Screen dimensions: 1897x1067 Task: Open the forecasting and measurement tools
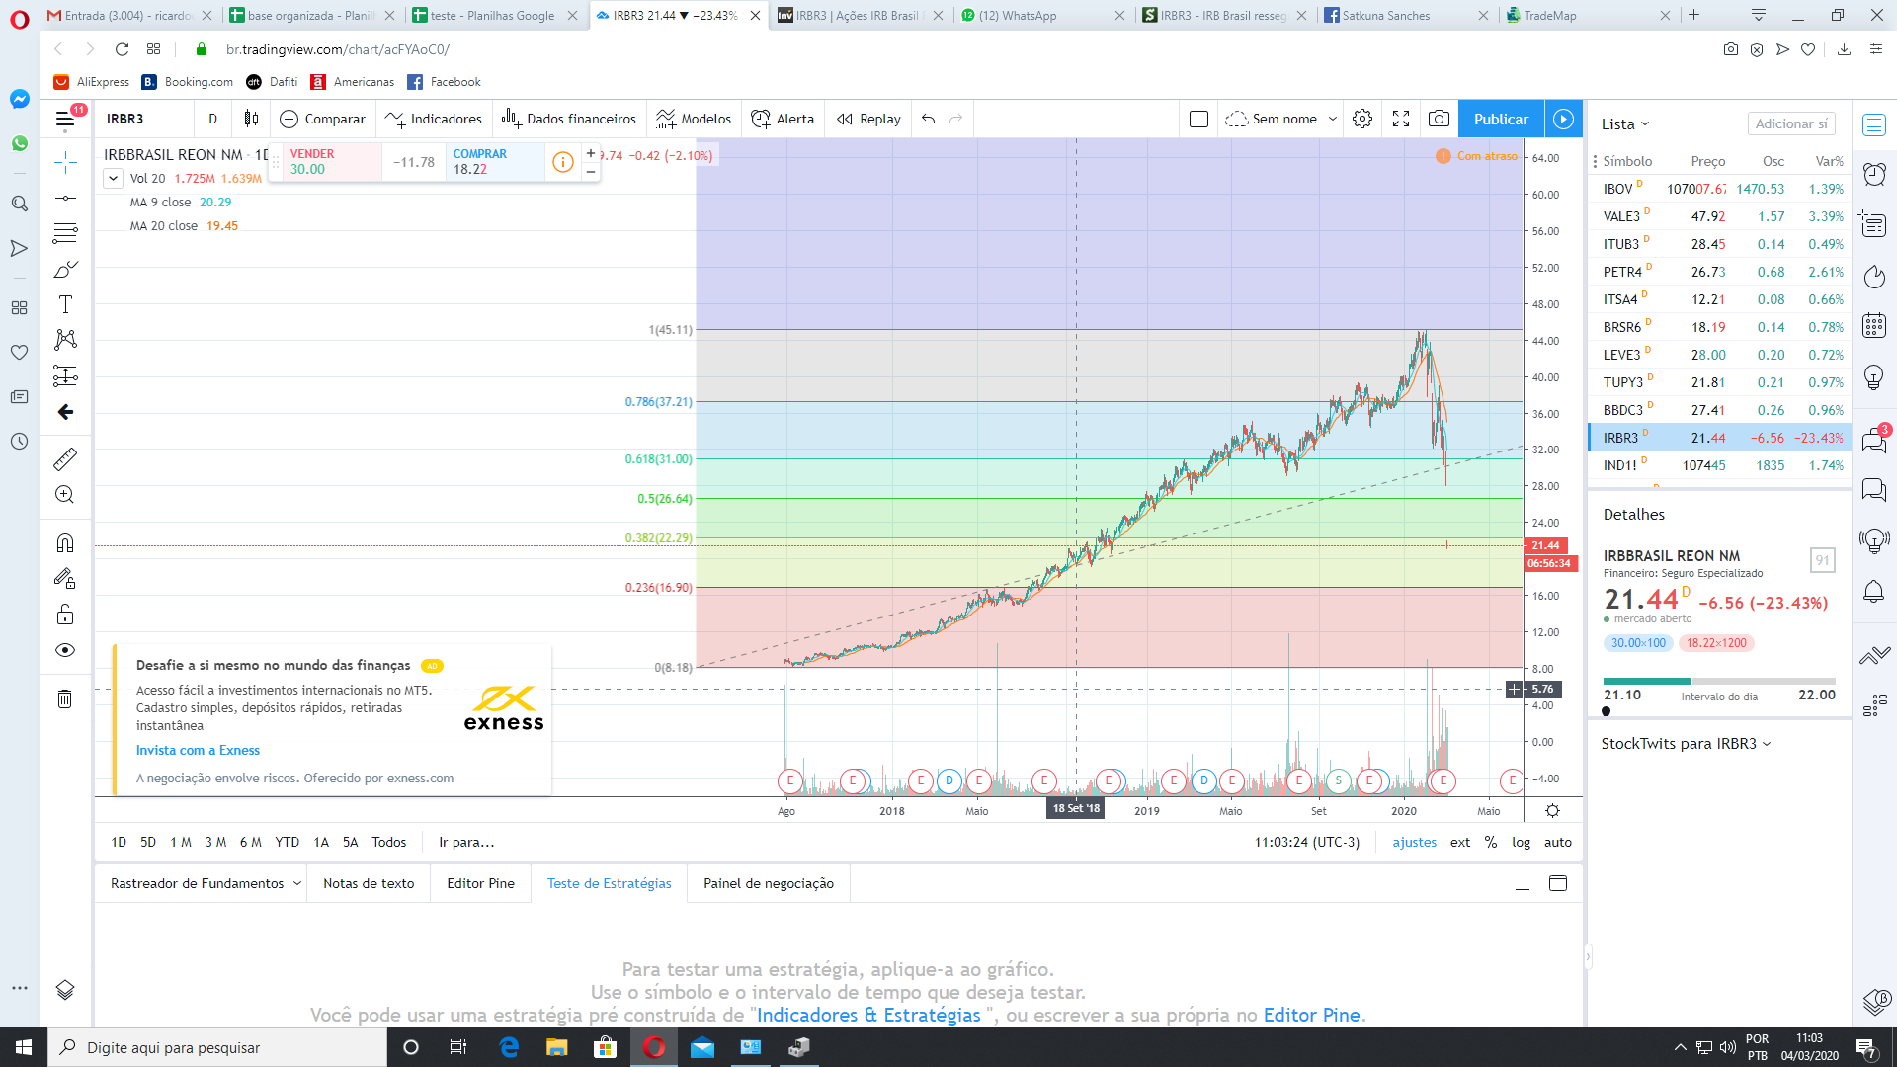65,375
